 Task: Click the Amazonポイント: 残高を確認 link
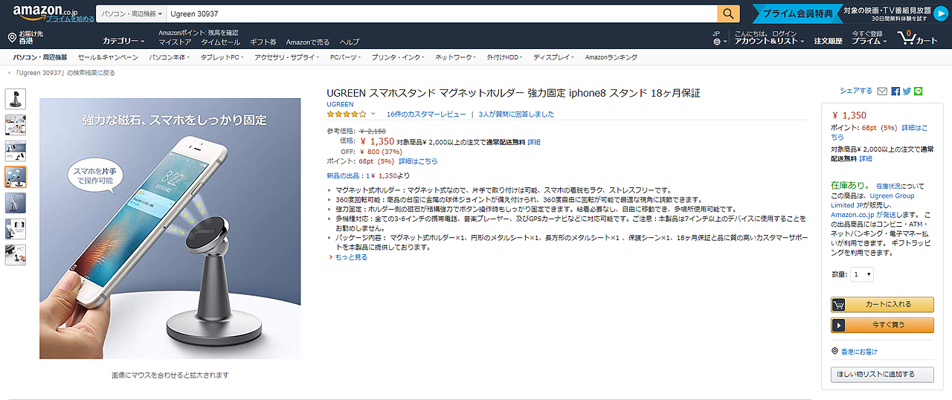(x=198, y=33)
